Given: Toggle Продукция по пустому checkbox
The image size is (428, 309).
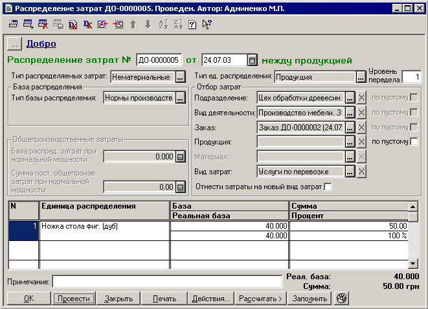Looking at the screenshot, I should (x=414, y=141).
